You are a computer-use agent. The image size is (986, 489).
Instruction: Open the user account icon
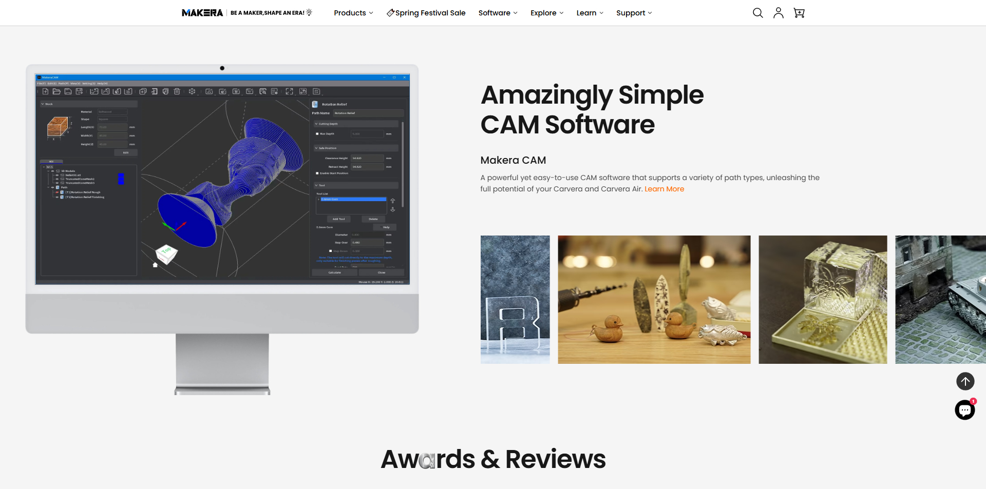tap(779, 13)
